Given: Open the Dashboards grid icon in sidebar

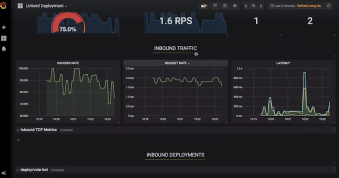Looking at the screenshot, I should 4,38.
